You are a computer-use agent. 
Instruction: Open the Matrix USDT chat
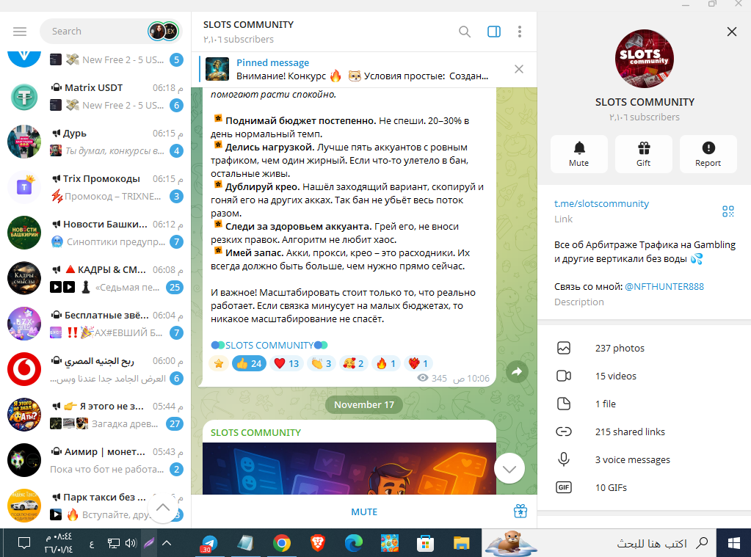[95, 96]
